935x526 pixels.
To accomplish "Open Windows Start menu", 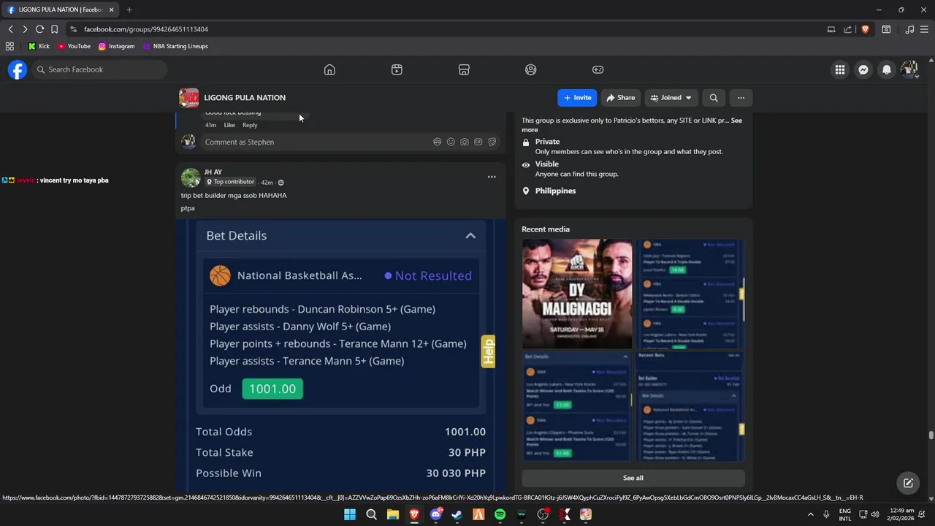I will tap(350, 514).
